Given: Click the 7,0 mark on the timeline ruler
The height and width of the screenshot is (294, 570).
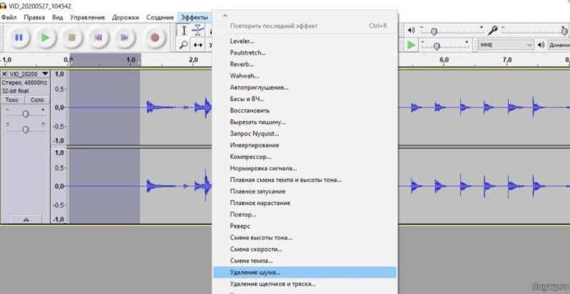Looking at the screenshot, I should [507, 59].
